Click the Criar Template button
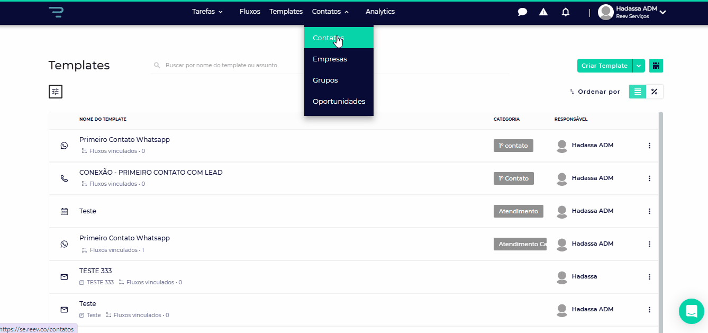Image resolution: width=708 pixels, height=333 pixels. pos(605,66)
